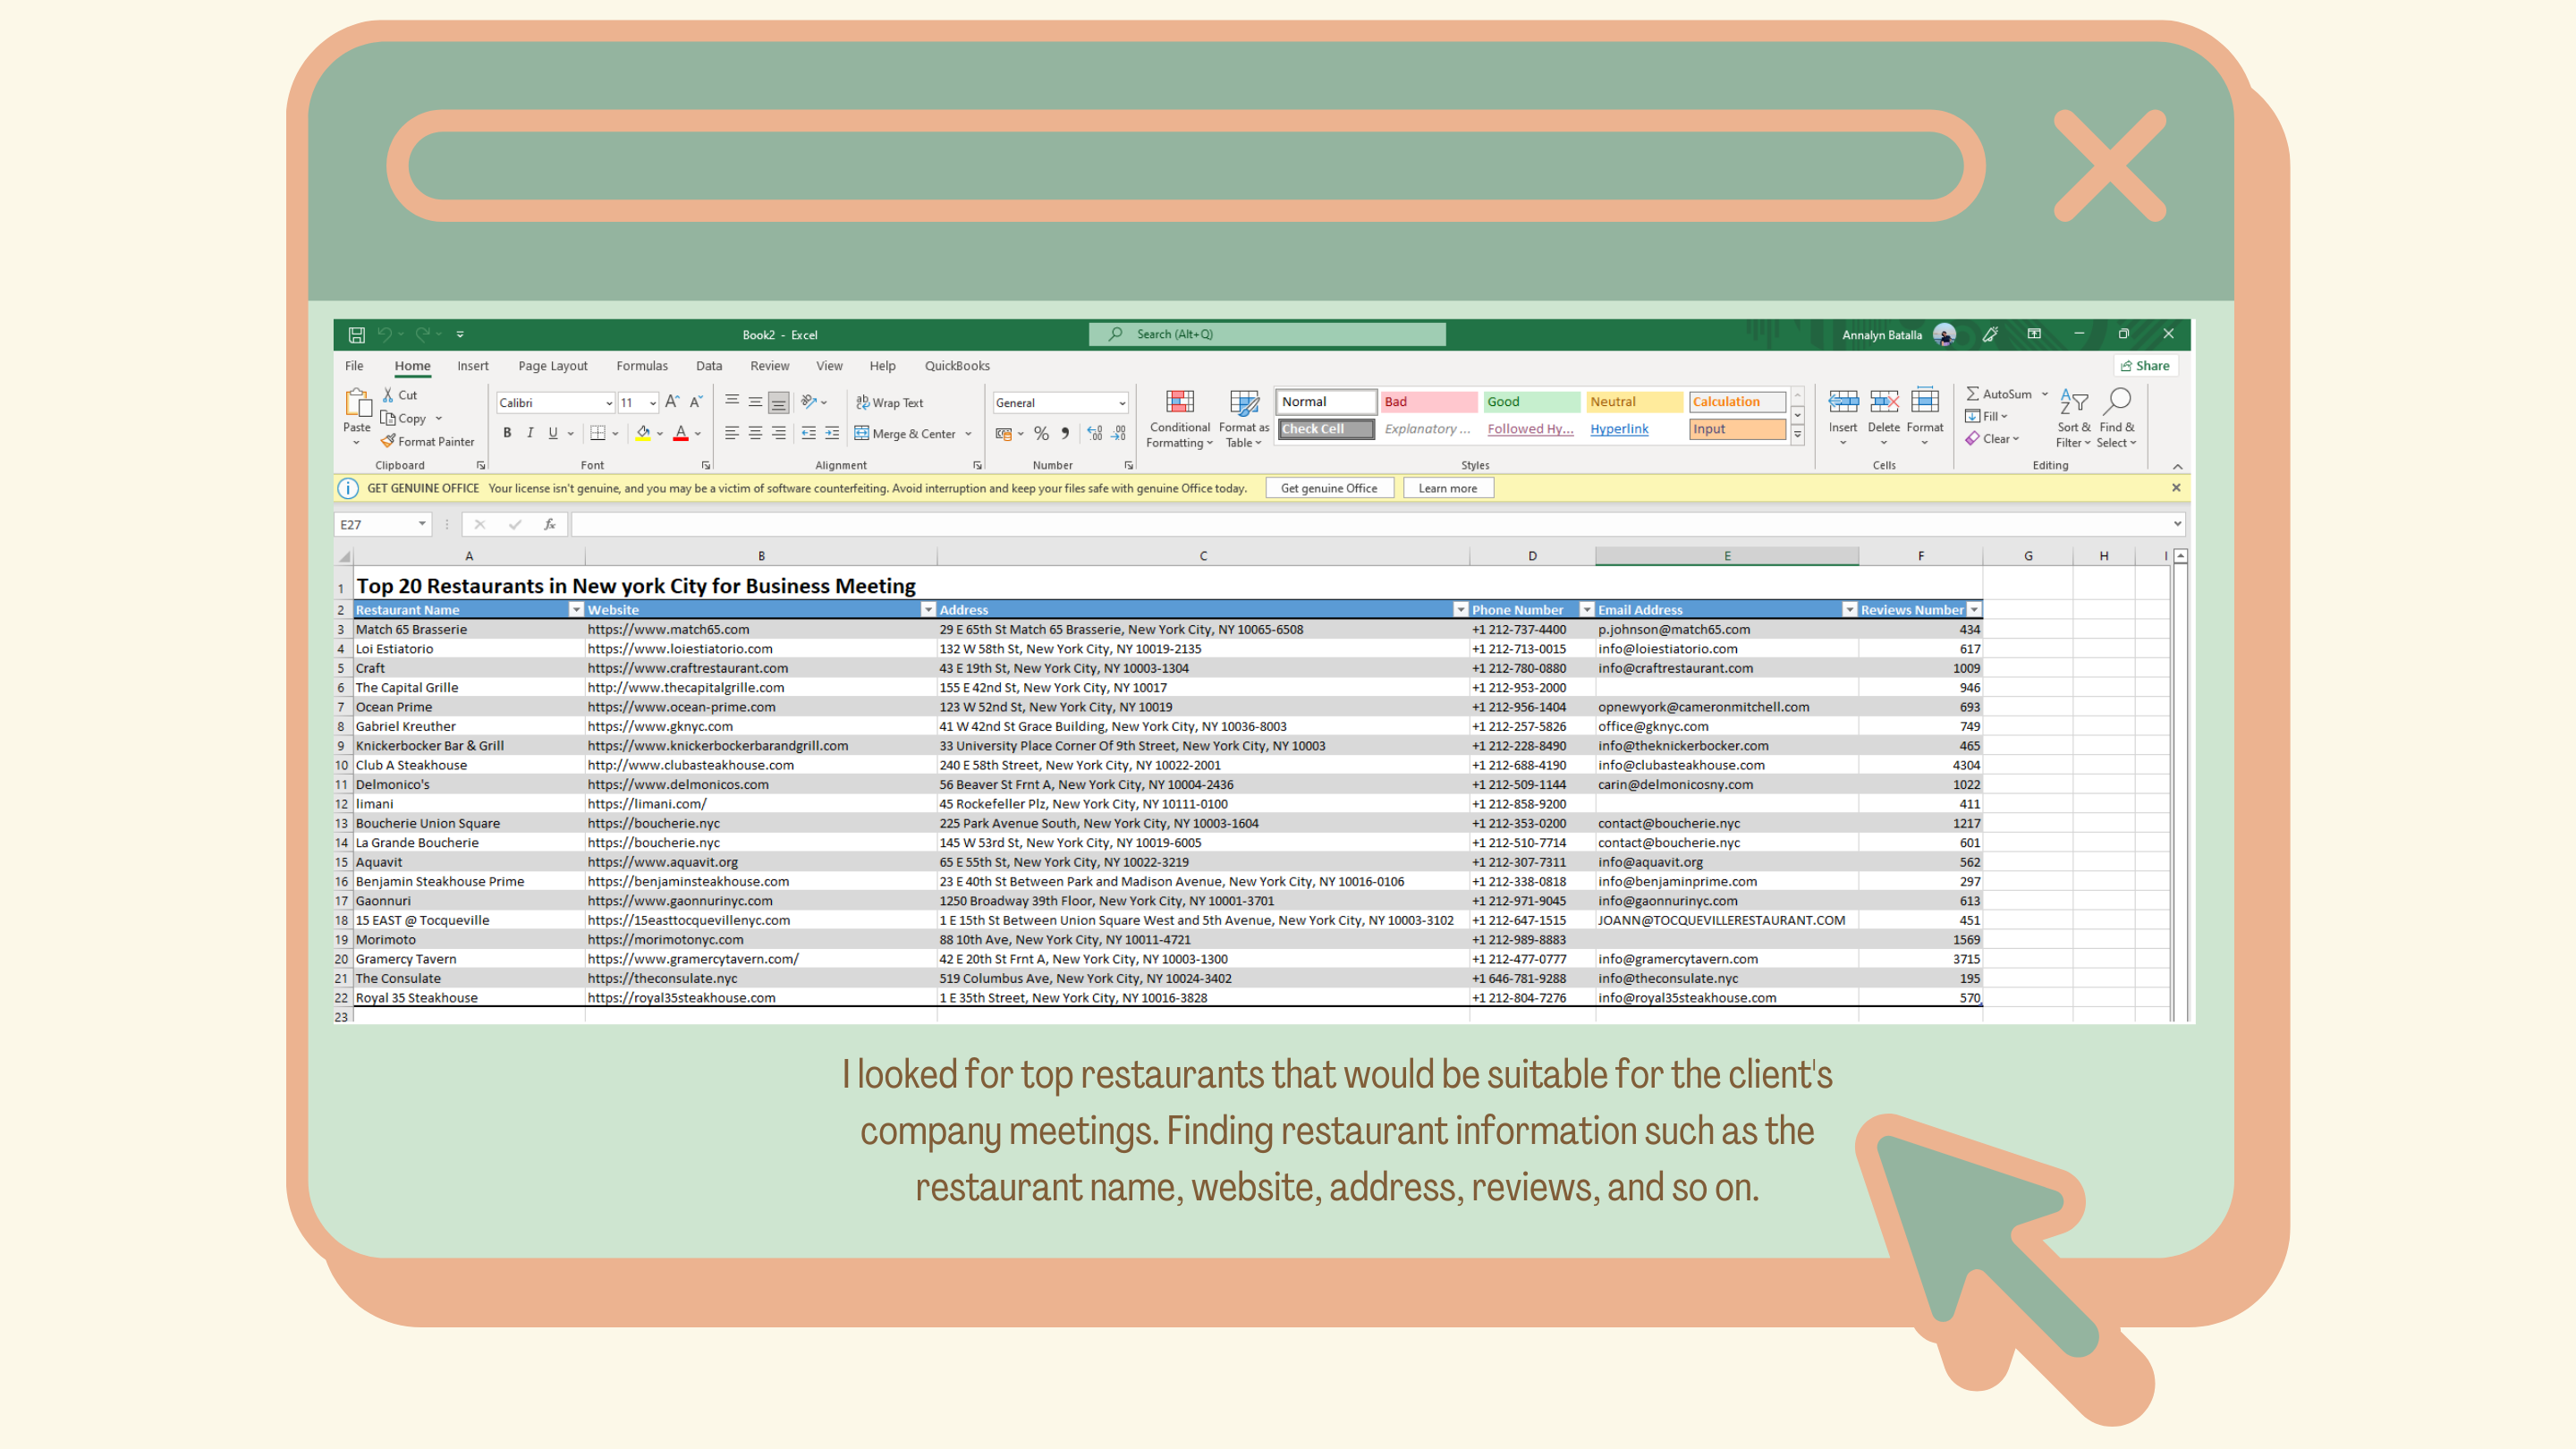This screenshot has height=1449, width=2576.
Task: Click the Find & Select magnifier
Action: click(x=2116, y=402)
